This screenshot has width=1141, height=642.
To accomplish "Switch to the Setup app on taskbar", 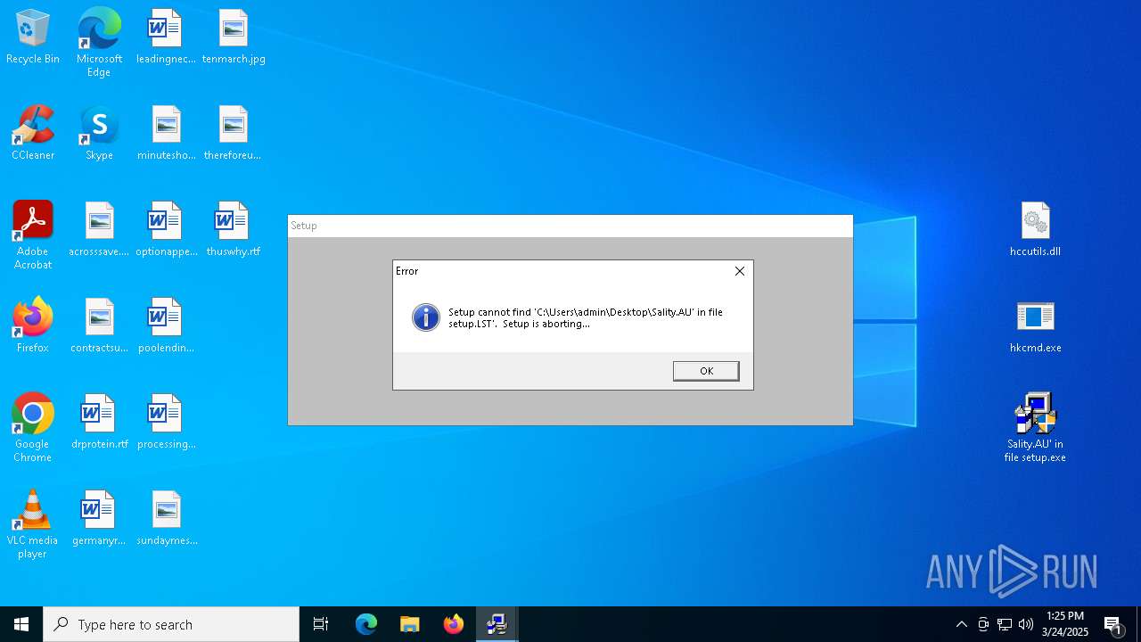I will tap(497, 624).
